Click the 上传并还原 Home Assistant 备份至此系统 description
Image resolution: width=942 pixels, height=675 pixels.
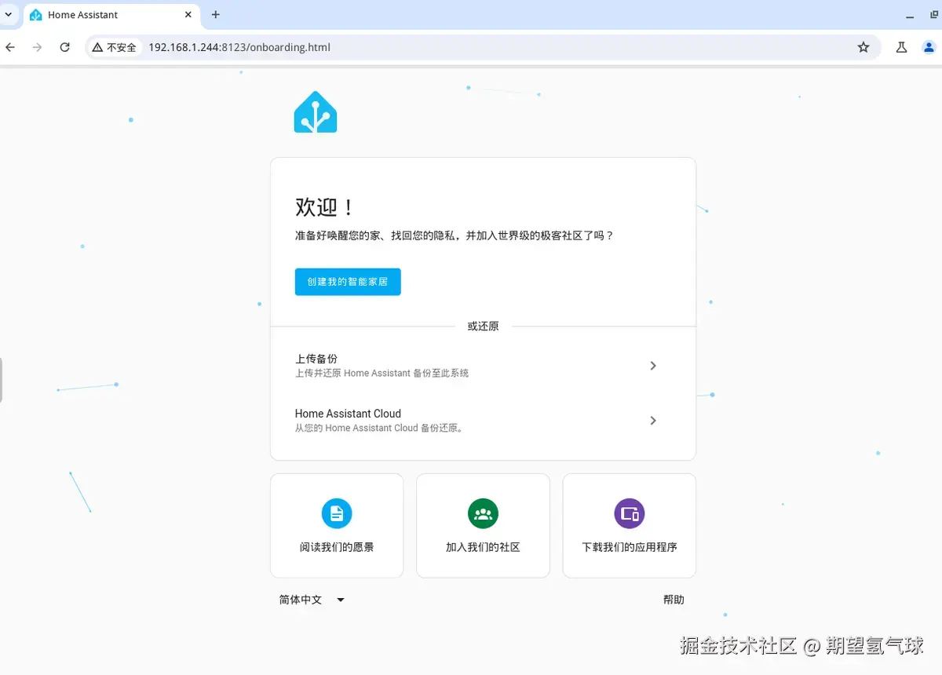[382, 374]
